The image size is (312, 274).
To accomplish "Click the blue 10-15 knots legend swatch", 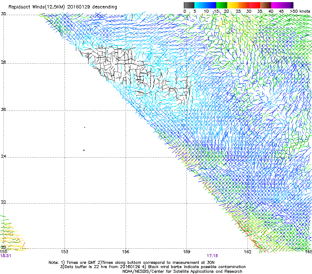I will (211, 5).
